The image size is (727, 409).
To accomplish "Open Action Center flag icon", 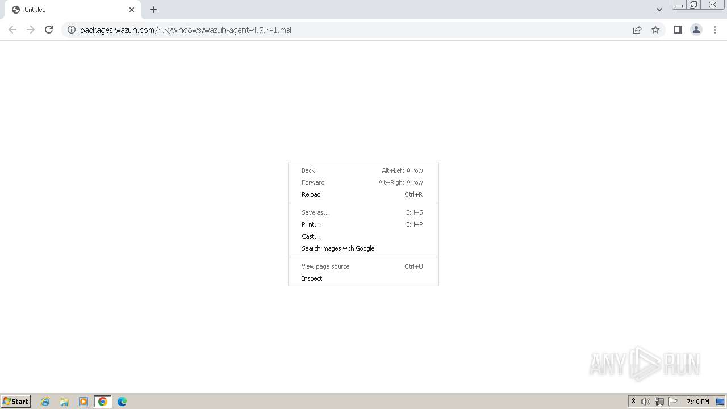I will click(x=673, y=402).
